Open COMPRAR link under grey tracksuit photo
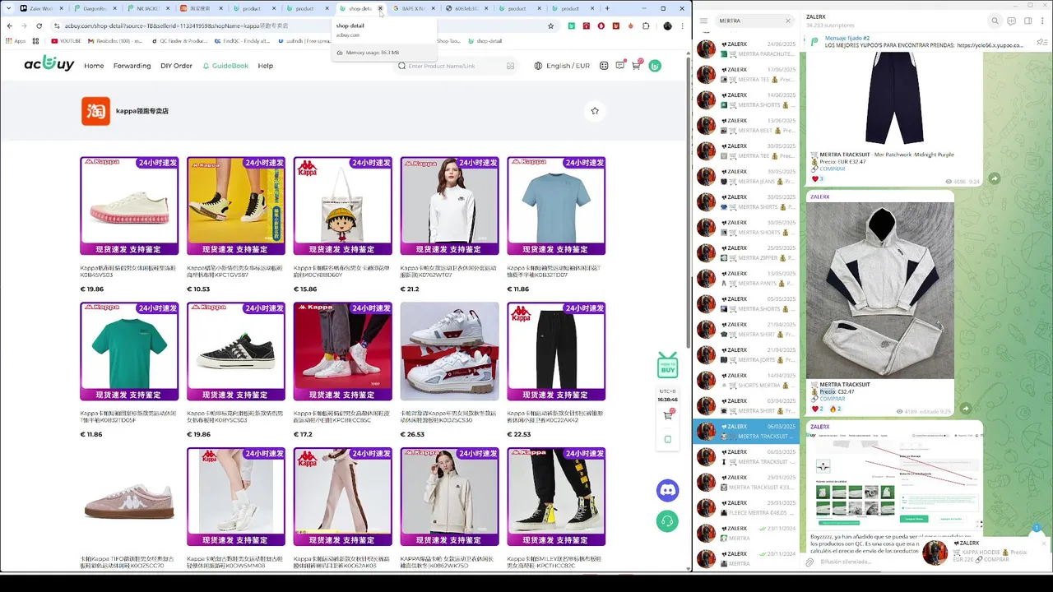 832,399
